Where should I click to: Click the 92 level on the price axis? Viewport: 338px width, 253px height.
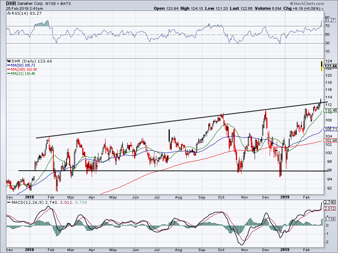pos(329,188)
